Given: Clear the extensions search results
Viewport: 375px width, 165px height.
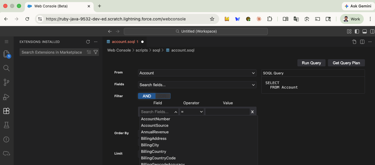Looking at the screenshot, I should click(x=89, y=52).
